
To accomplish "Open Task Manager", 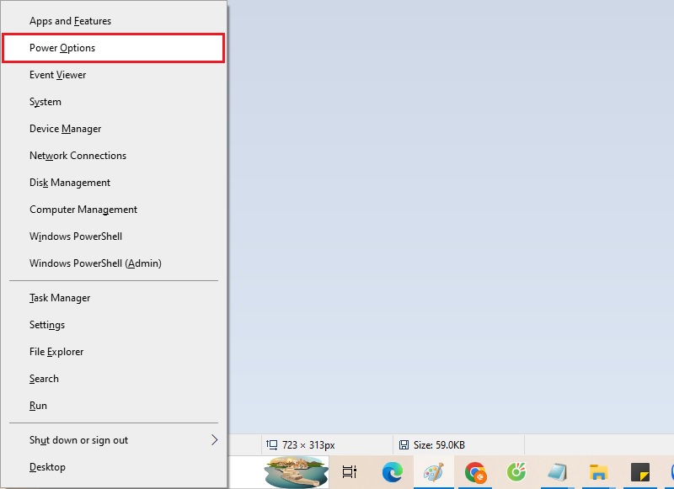I will [114, 298].
